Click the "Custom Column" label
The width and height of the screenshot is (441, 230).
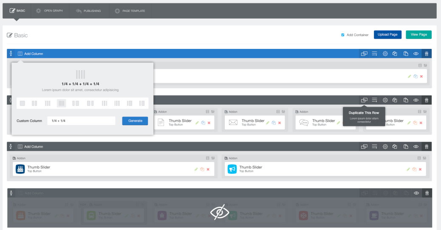[x=29, y=121]
